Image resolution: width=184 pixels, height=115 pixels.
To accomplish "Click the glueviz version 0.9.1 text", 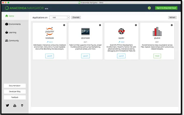I will [x=157, y=42].
